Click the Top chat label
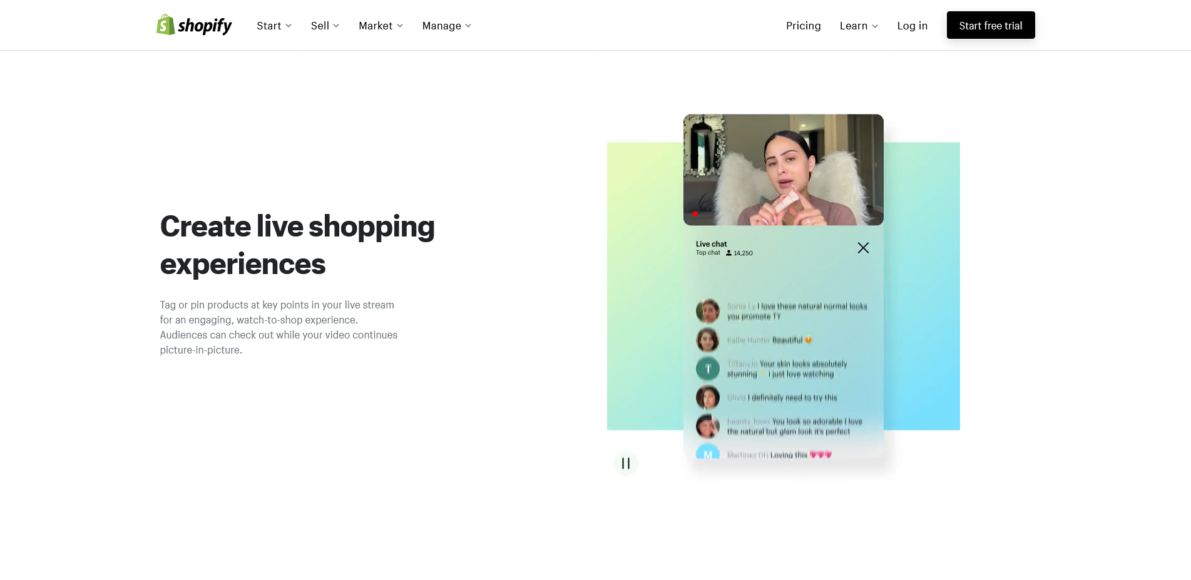Screen dimensions: 1191x580 708,253
